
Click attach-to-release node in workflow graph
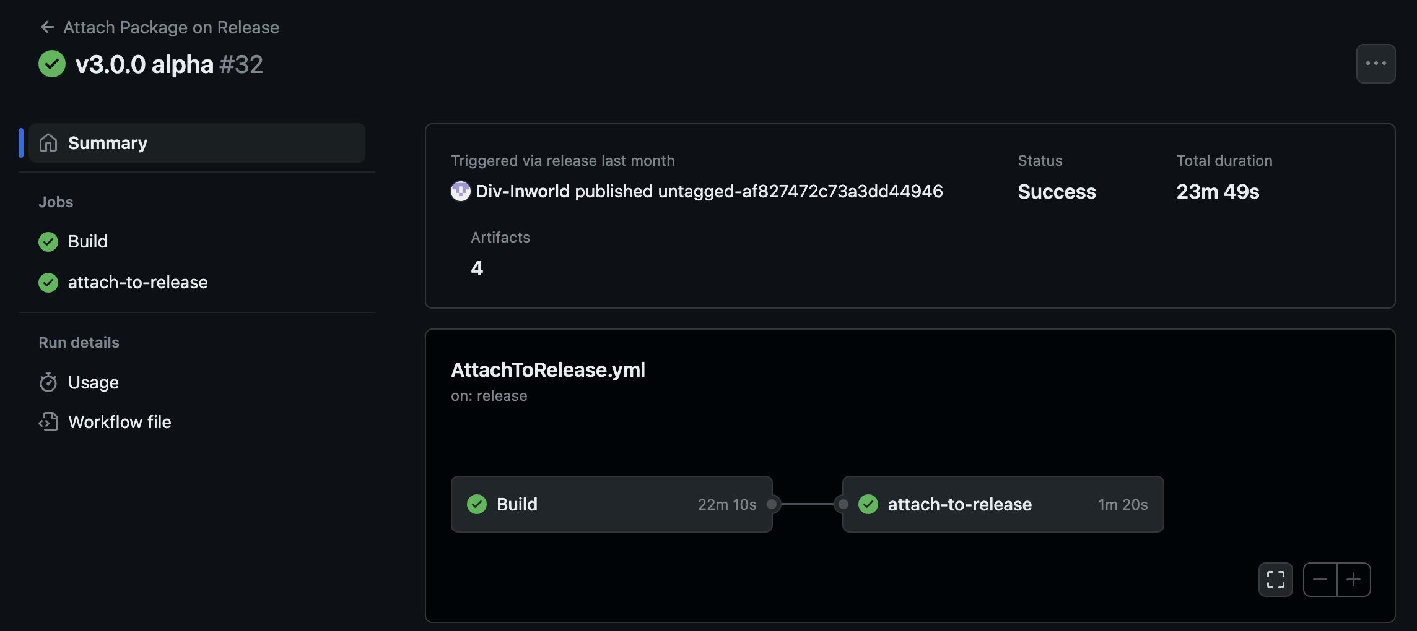tap(1002, 504)
